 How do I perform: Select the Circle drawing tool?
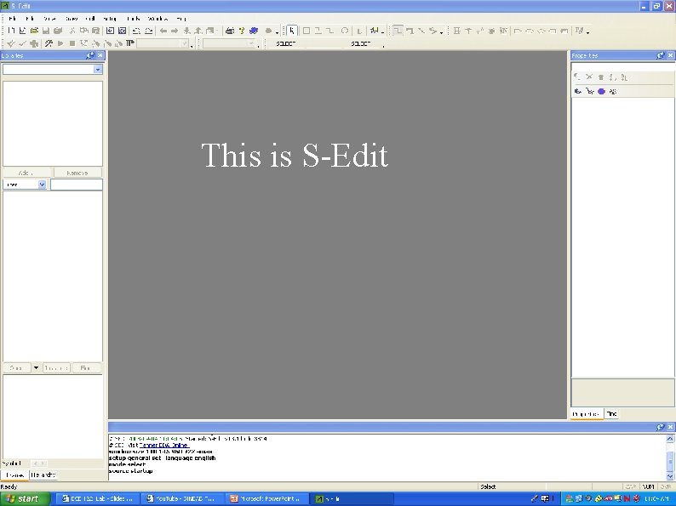345,31
